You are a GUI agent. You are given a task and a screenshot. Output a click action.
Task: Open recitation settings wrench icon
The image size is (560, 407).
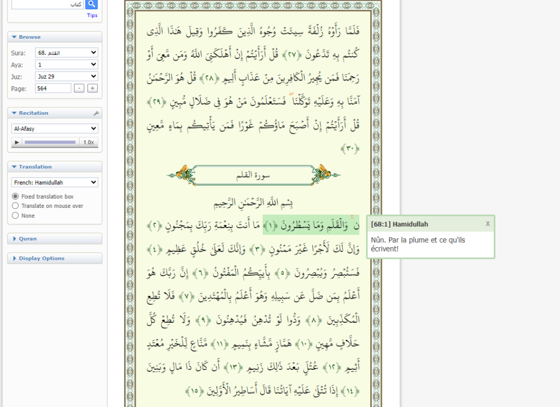click(96, 113)
